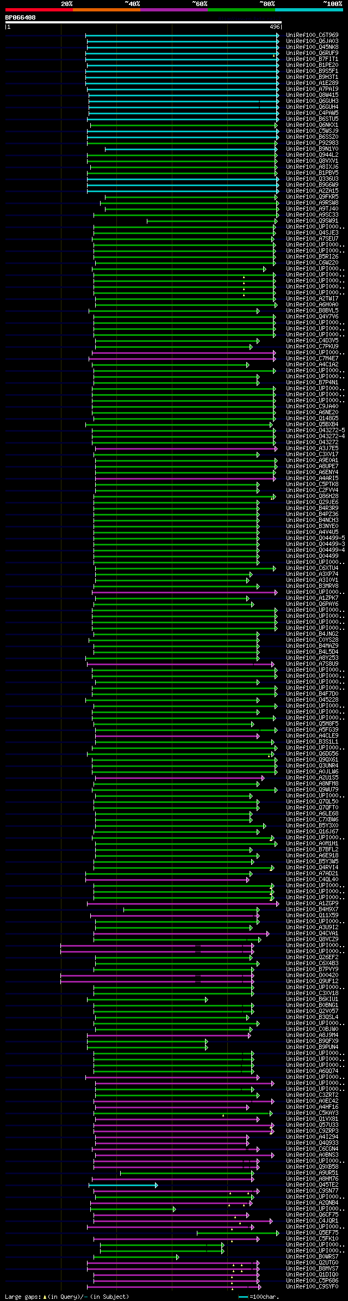Viewport: 348px width, 1301px height.
Task: Select hit label UniRef100_C5PTK8
Action: pos(312,484)
